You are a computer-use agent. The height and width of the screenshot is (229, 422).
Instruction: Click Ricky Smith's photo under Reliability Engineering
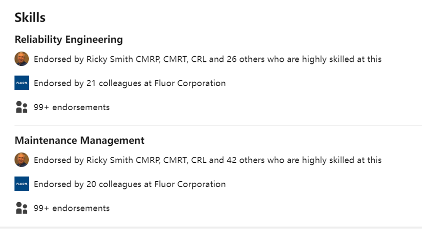[21, 59]
